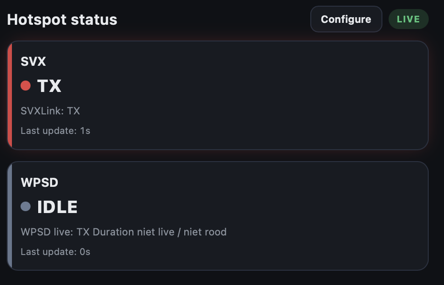Click the Last update 0s timestamp

[55, 252]
